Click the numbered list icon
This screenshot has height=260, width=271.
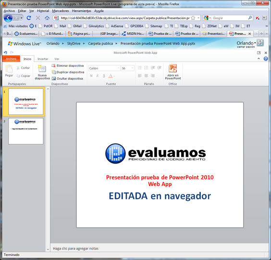[146, 68]
